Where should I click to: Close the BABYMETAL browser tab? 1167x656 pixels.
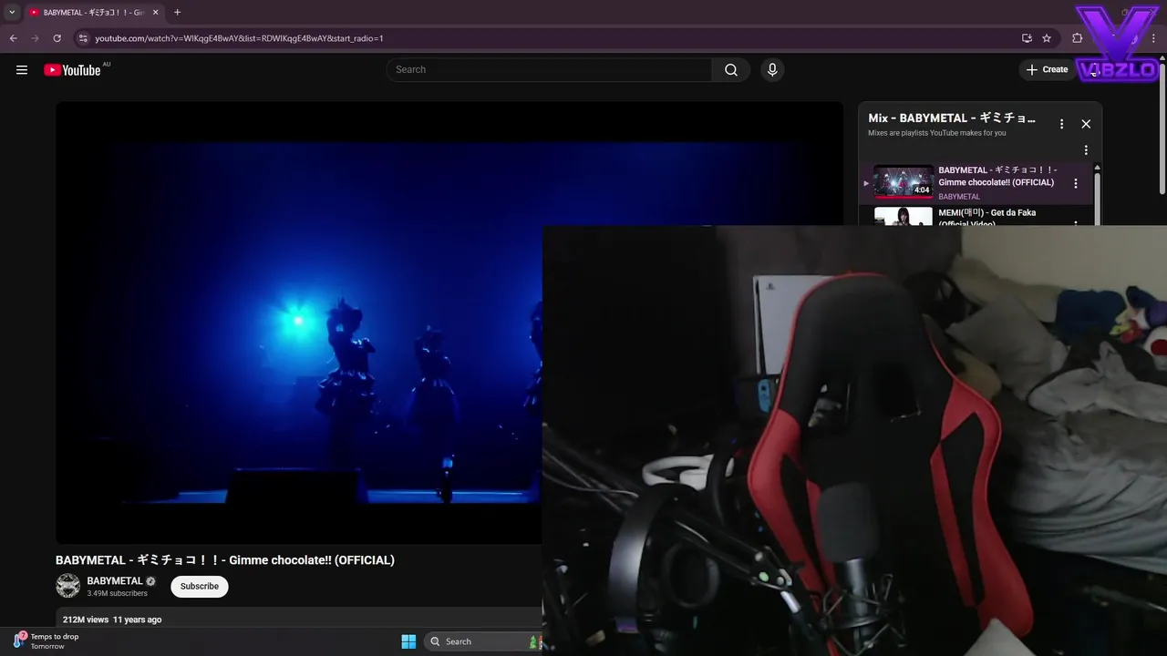click(x=155, y=12)
